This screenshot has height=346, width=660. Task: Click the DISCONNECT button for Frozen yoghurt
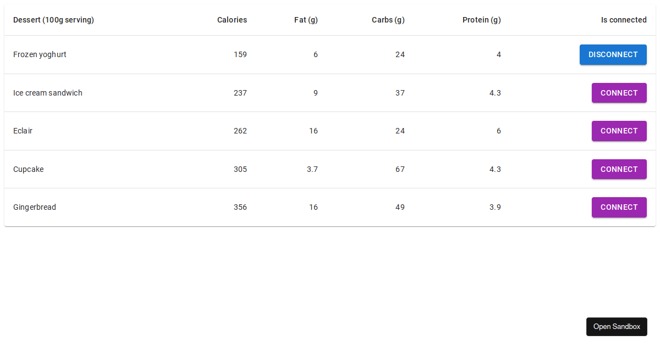coord(613,54)
